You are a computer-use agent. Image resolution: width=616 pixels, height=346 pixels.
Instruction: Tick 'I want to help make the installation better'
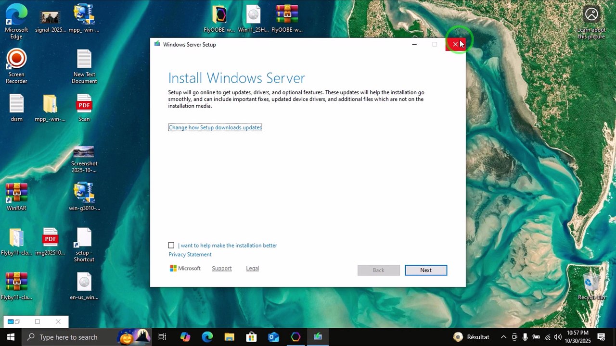171,246
